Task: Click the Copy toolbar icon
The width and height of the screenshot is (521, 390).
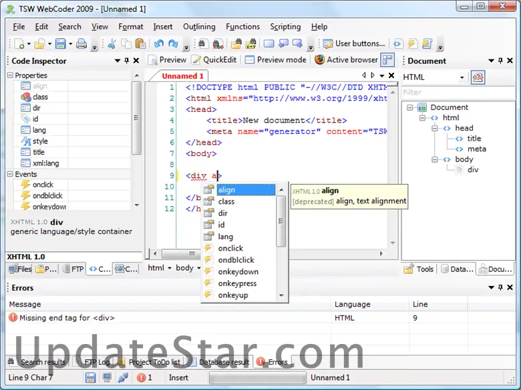Action: 126,44
